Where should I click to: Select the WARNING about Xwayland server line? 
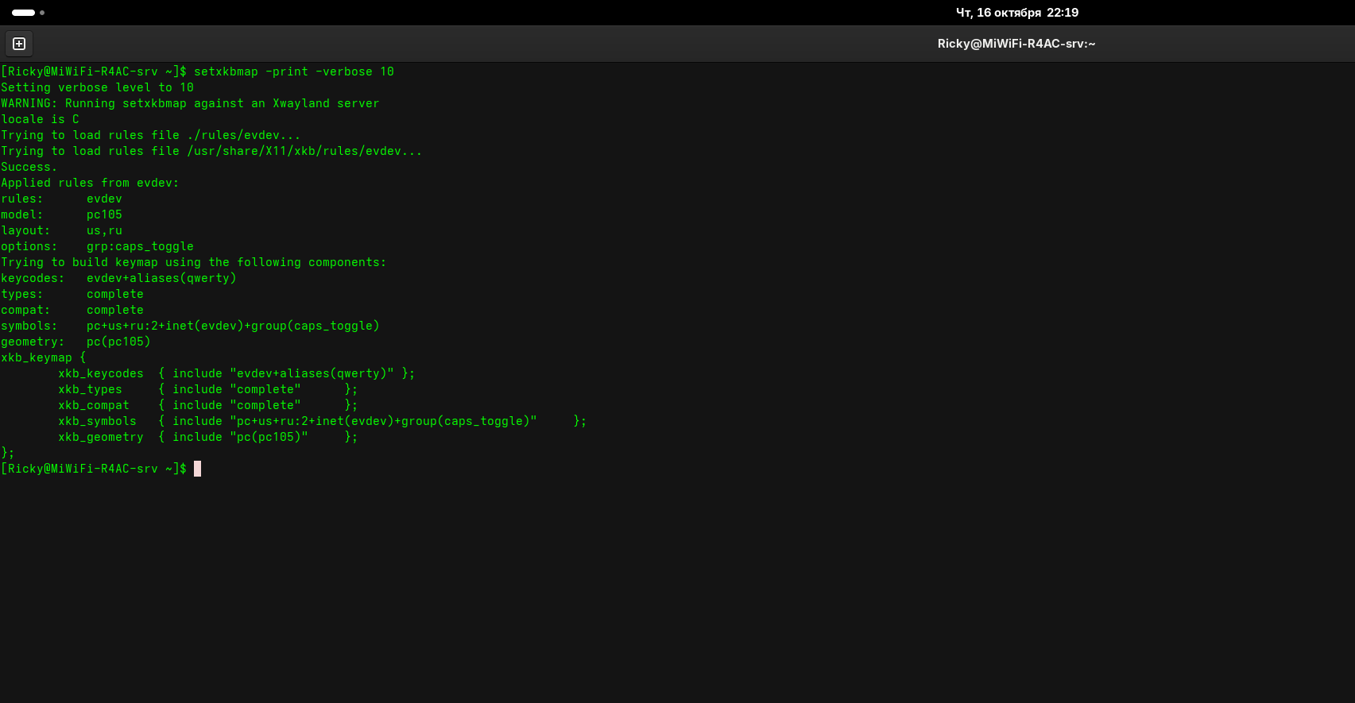(190, 103)
